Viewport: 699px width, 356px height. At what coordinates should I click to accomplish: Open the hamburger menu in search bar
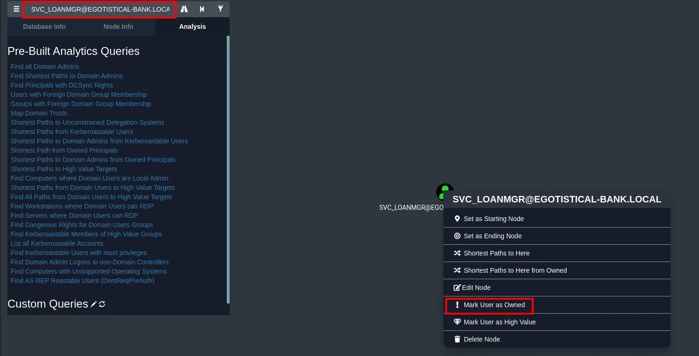[x=16, y=9]
